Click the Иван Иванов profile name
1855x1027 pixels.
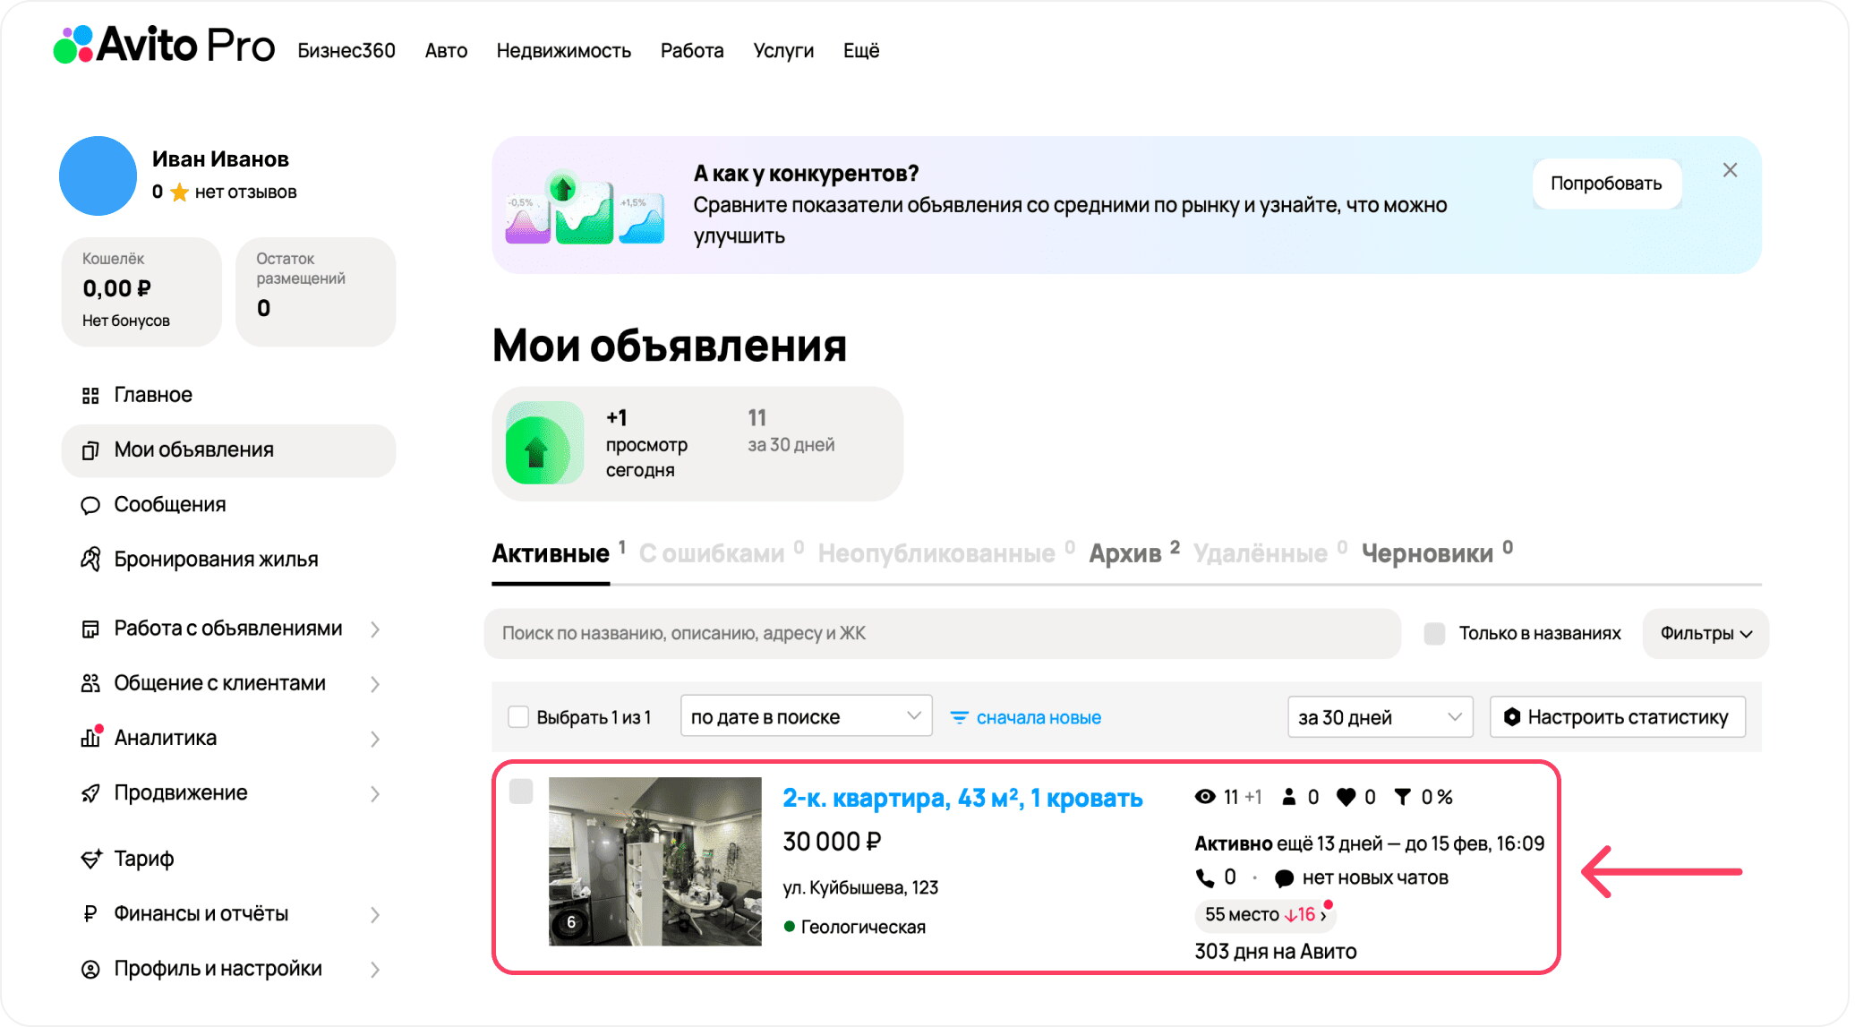click(x=220, y=159)
